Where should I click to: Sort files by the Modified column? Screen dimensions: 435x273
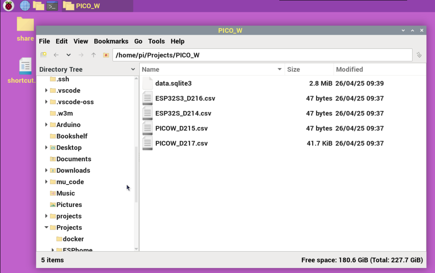(x=380, y=69)
